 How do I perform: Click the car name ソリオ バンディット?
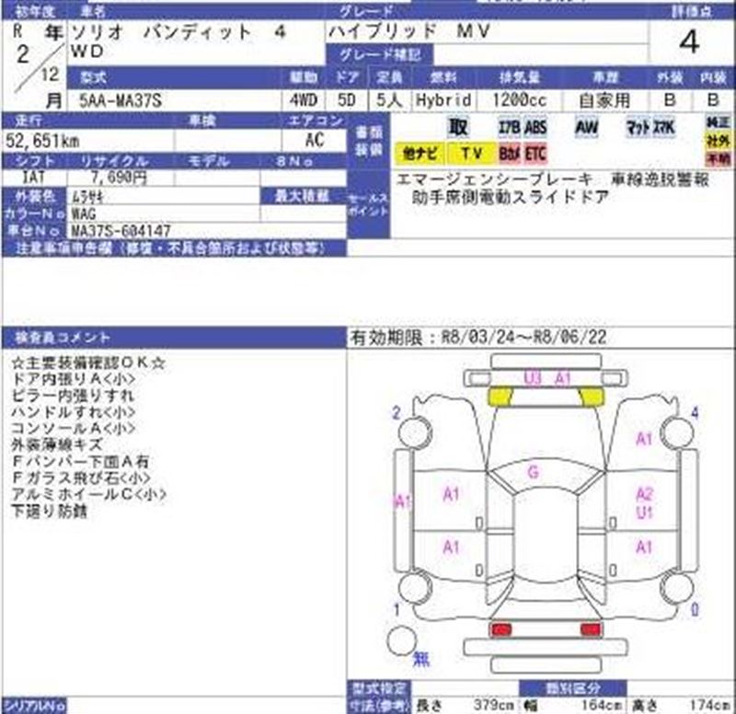[162, 32]
